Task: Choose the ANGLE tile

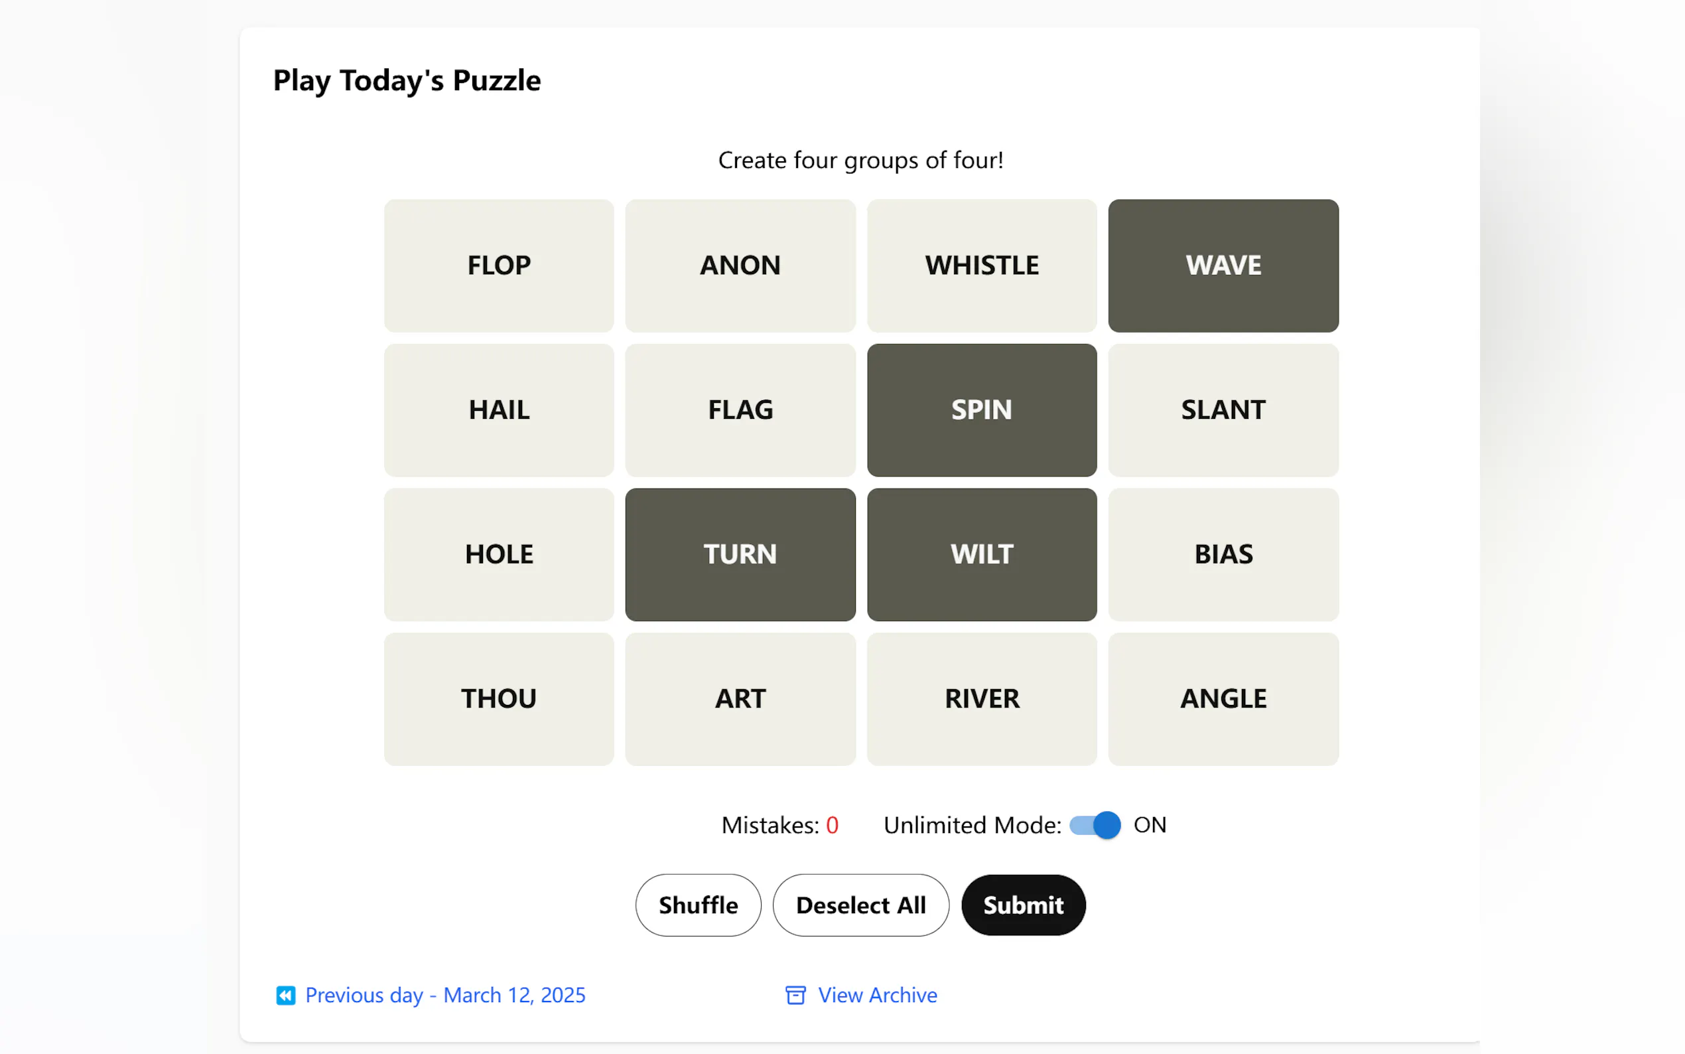Action: click(x=1223, y=698)
